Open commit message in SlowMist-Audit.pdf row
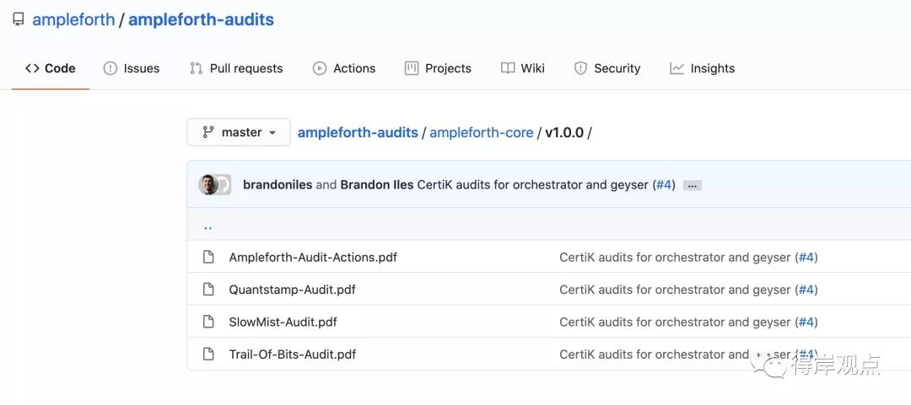Viewport: 911px width, 405px height. click(675, 322)
